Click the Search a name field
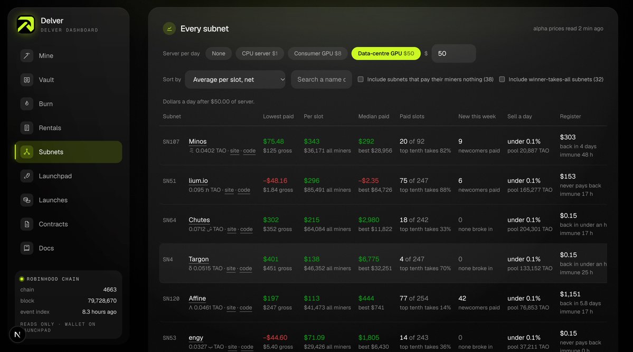Viewport: 633px width, 352px height. tap(322, 80)
